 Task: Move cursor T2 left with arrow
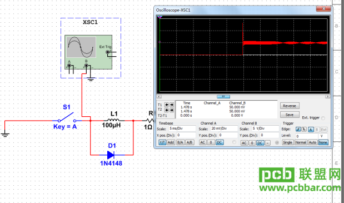click(x=167, y=110)
